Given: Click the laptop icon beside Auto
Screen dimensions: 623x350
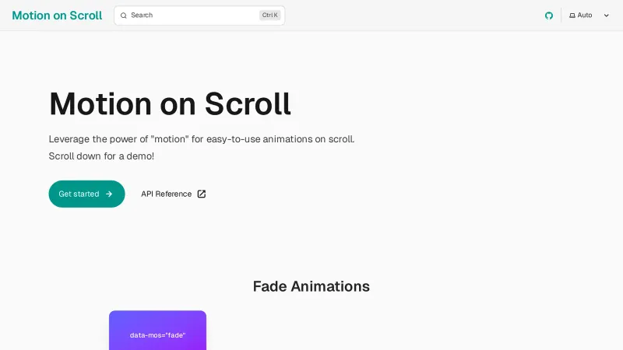Looking at the screenshot, I should click(x=572, y=16).
